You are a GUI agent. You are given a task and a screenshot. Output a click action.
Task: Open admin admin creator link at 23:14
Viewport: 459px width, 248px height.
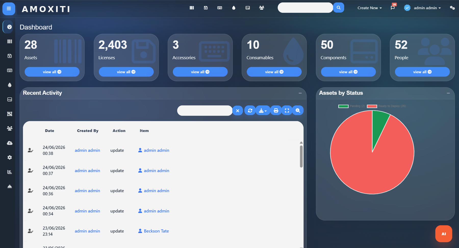point(87,231)
